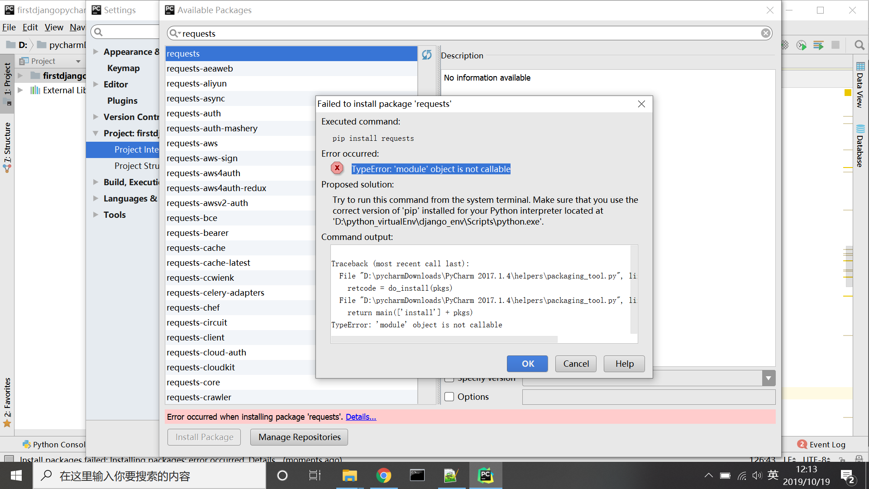Click the Install Package button
Screen dimensions: 869x489
[x=204, y=437]
